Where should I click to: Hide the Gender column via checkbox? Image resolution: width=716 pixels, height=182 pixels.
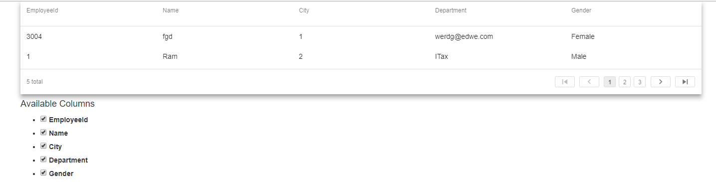point(43,173)
